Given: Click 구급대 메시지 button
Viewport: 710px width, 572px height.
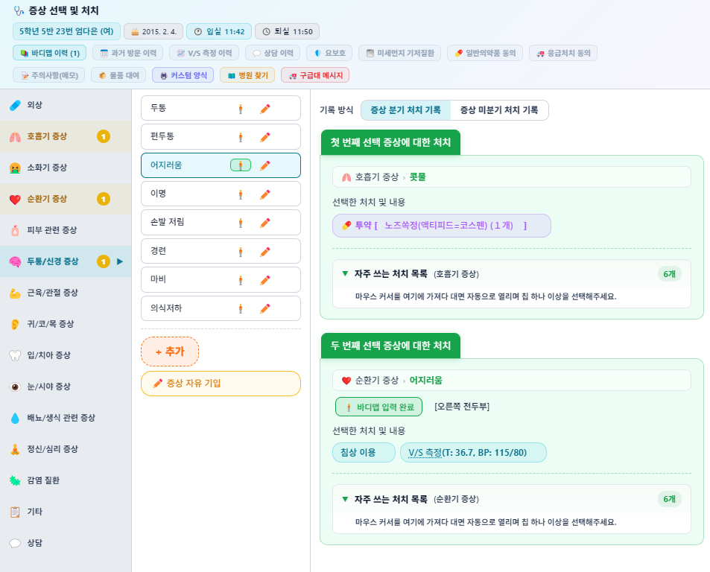Looking at the screenshot, I should click(x=315, y=75).
